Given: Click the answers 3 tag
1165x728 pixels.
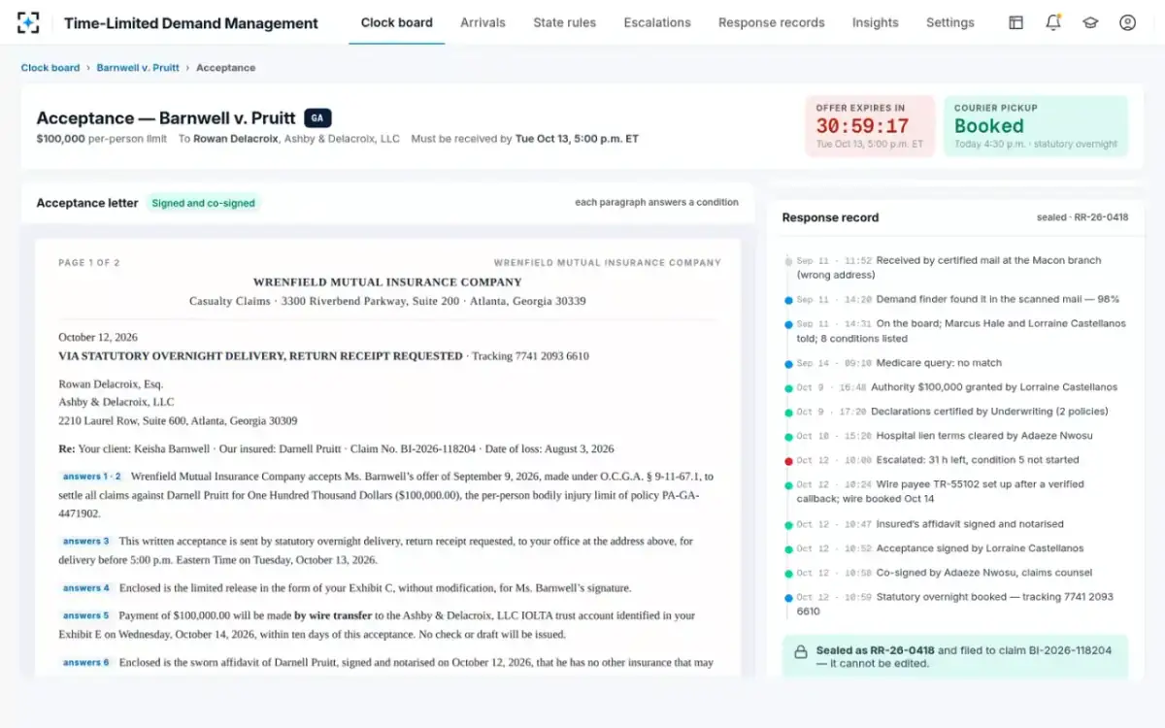Looking at the screenshot, I should click(x=86, y=541).
